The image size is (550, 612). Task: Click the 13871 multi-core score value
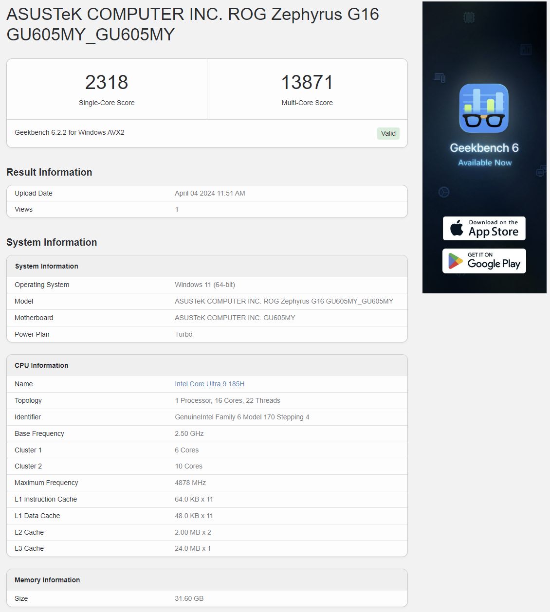[x=307, y=82]
